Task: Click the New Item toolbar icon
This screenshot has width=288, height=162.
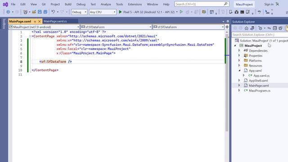Action: click(x=25, y=12)
